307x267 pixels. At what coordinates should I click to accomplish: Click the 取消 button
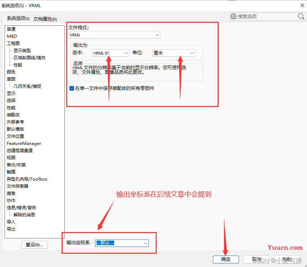[x=257, y=260]
